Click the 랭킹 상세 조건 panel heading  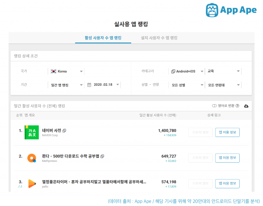[x=26, y=56]
